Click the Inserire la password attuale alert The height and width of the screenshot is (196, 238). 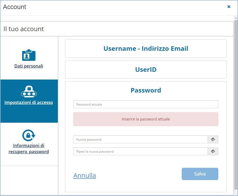[146, 119]
